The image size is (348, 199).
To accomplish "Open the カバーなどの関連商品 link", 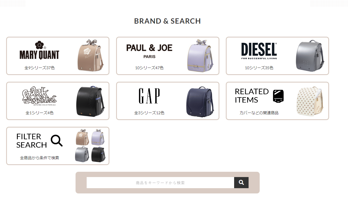I will coord(259,113).
